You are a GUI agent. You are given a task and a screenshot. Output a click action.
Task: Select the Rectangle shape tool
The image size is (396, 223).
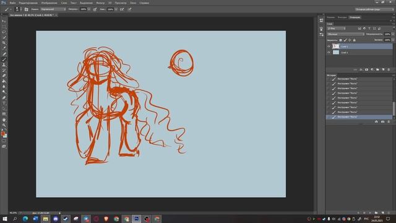click(x=4, y=114)
